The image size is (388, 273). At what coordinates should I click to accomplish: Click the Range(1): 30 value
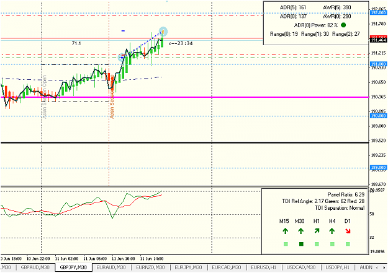click(x=315, y=34)
